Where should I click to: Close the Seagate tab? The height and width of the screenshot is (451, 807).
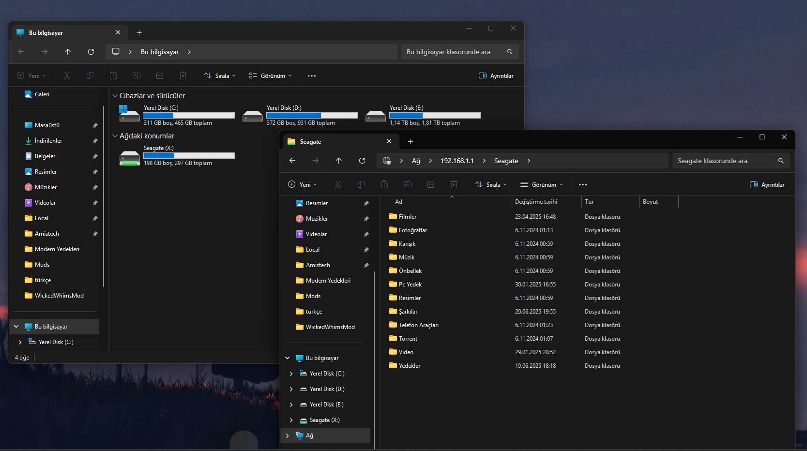coord(389,141)
